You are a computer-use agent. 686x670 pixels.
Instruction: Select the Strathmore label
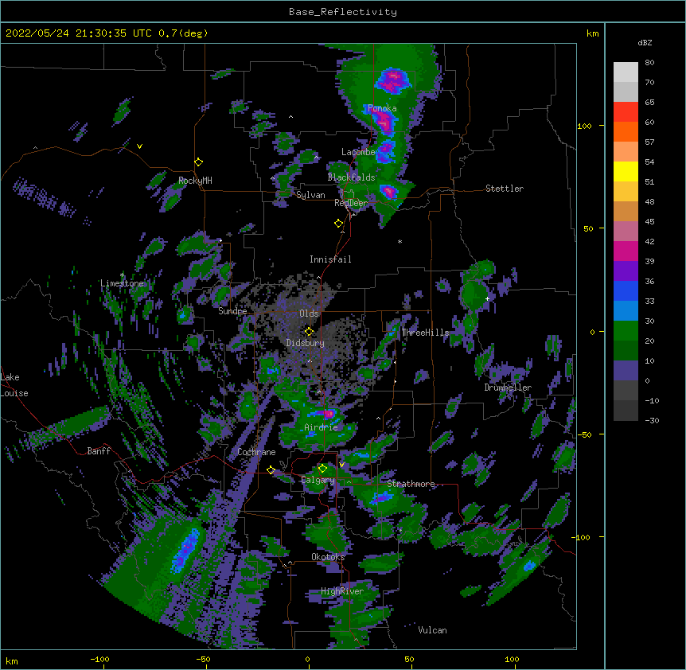tap(411, 484)
